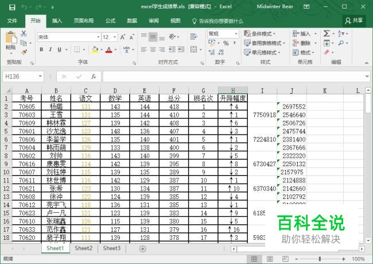Viewport: 373px width, 264px height.
Task: Expand the formula bar
Action: (367, 76)
